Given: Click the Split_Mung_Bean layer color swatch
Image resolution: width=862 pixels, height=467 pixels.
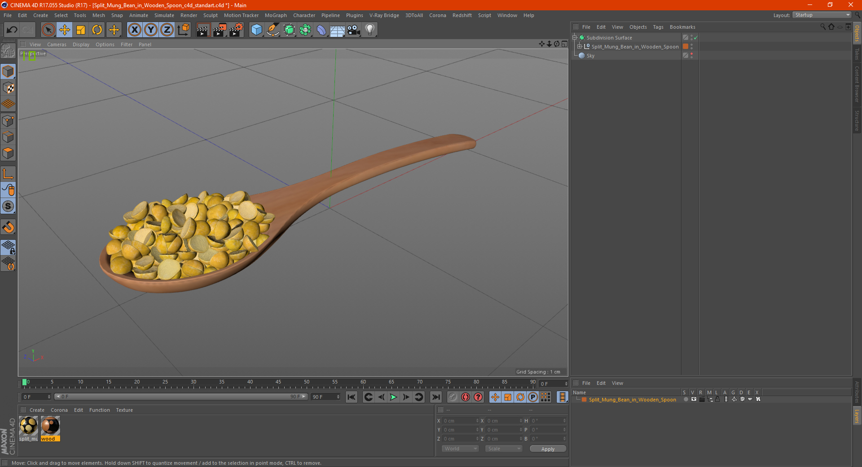Looking at the screenshot, I should 584,400.
